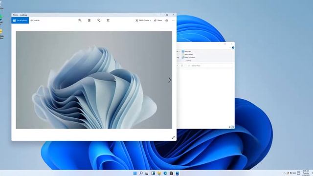Rotate the photo with the rotate icon

pos(99,21)
